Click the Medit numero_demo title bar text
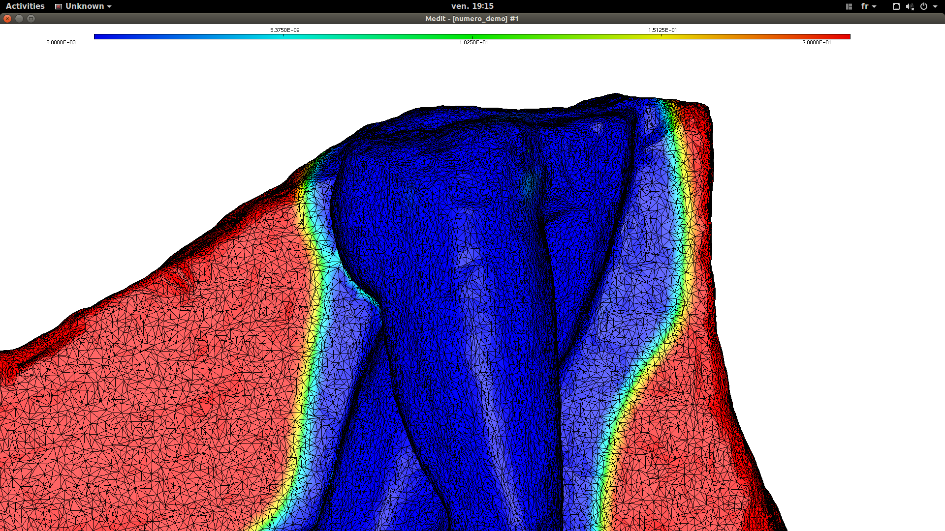Viewport: 945px width, 531px height. [x=472, y=19]
